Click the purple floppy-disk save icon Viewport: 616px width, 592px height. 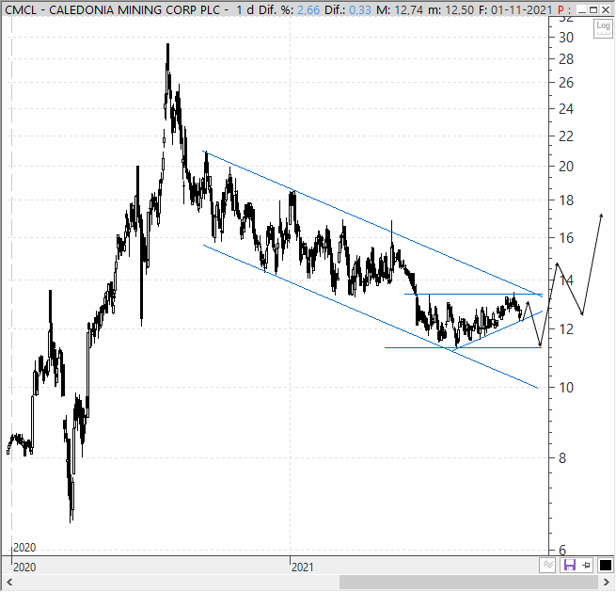tap(569, 566)
